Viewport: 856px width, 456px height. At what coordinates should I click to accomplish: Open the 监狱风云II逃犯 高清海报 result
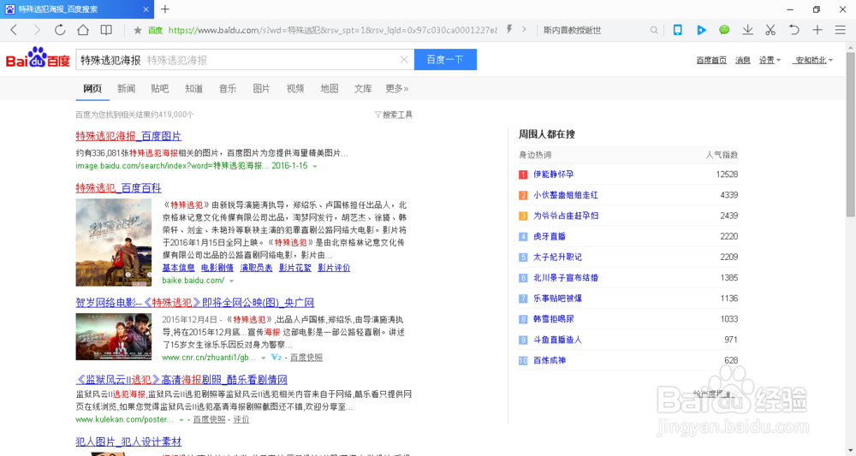click(181, 380)
